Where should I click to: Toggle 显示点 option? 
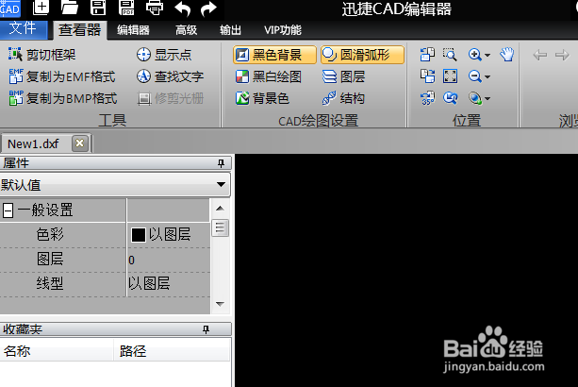point(164,55)
